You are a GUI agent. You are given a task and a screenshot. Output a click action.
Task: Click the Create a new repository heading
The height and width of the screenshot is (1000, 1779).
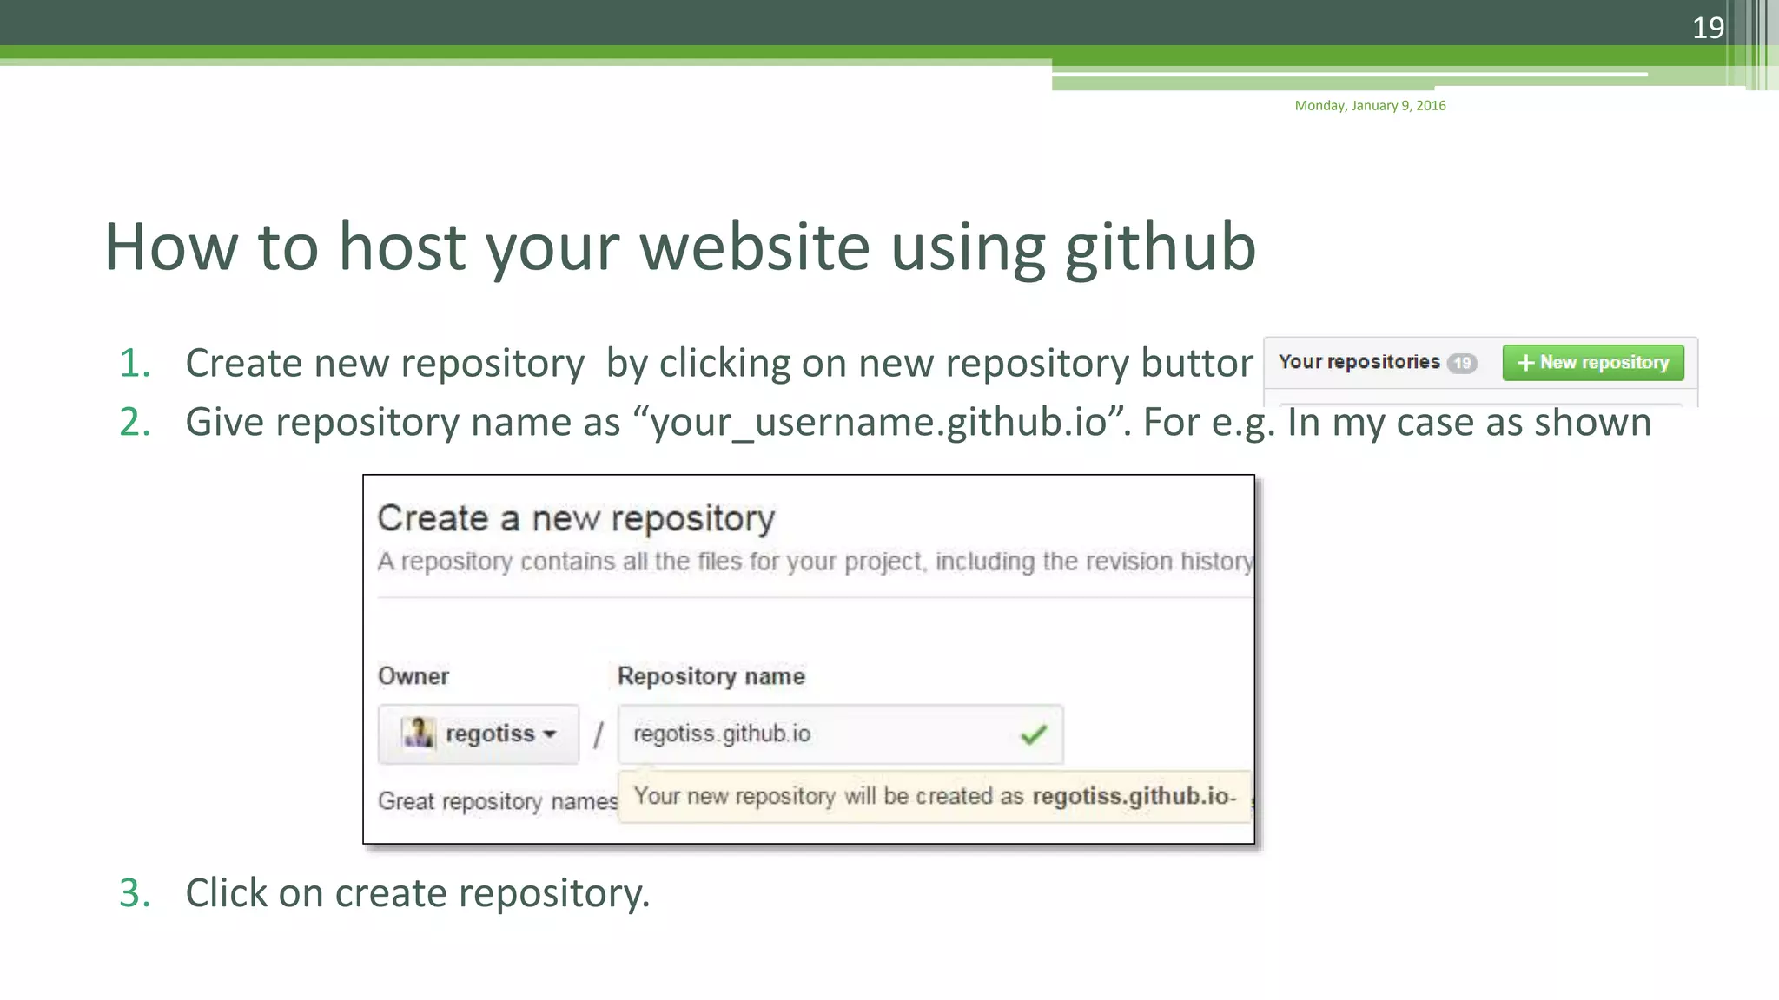tap(576, 518)
